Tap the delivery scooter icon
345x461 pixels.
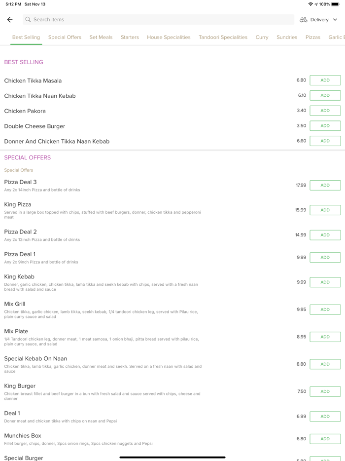click(304, 20)
